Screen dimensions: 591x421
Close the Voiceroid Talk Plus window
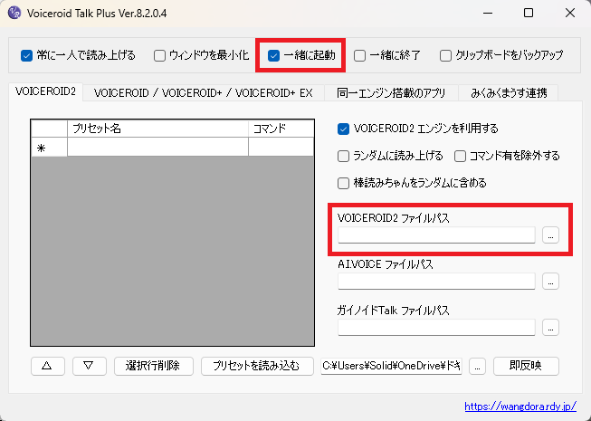point(570,14)
